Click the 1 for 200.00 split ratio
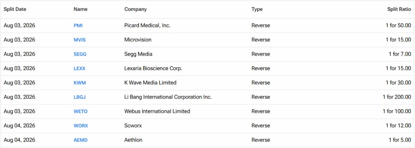Viewport: 415px width, 148px height. coord(397,97)
